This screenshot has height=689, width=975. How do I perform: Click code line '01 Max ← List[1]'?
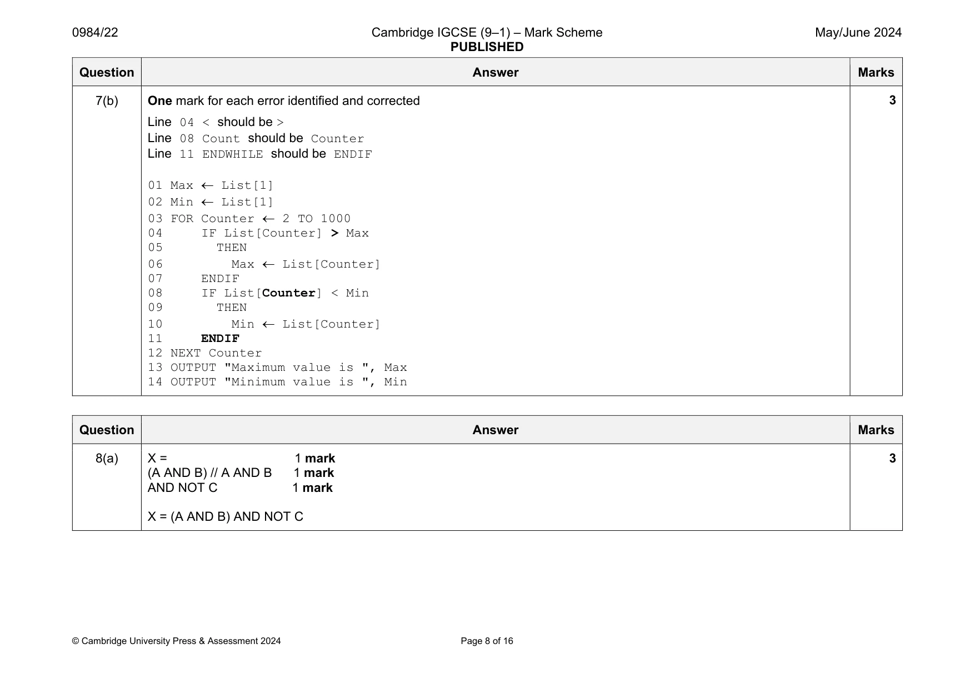pyautogui.click(x=211, y=185)
